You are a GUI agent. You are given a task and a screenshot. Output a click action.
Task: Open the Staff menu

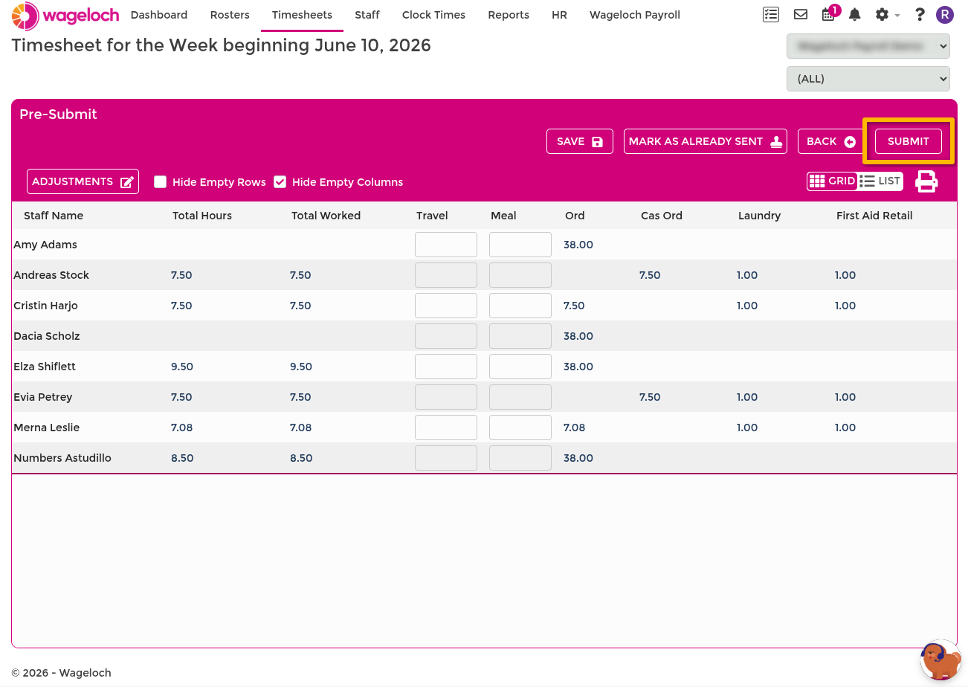(367, 15)
